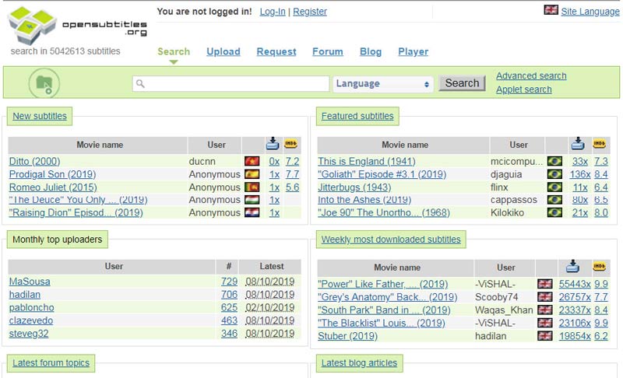
Task: Click the UK flag in Stuber row
Action: click(x=545, y=336)
